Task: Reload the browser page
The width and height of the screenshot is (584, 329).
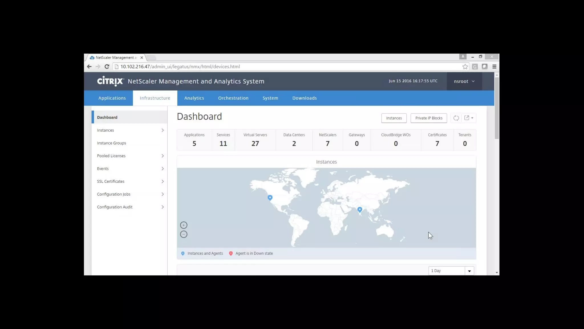Action: [x=107, y=67]
